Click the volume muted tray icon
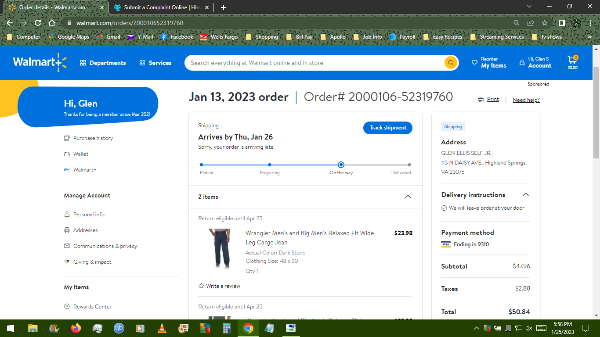Image resolution: width=600 pixels, height=337 pixels. [x=529, y=328]
